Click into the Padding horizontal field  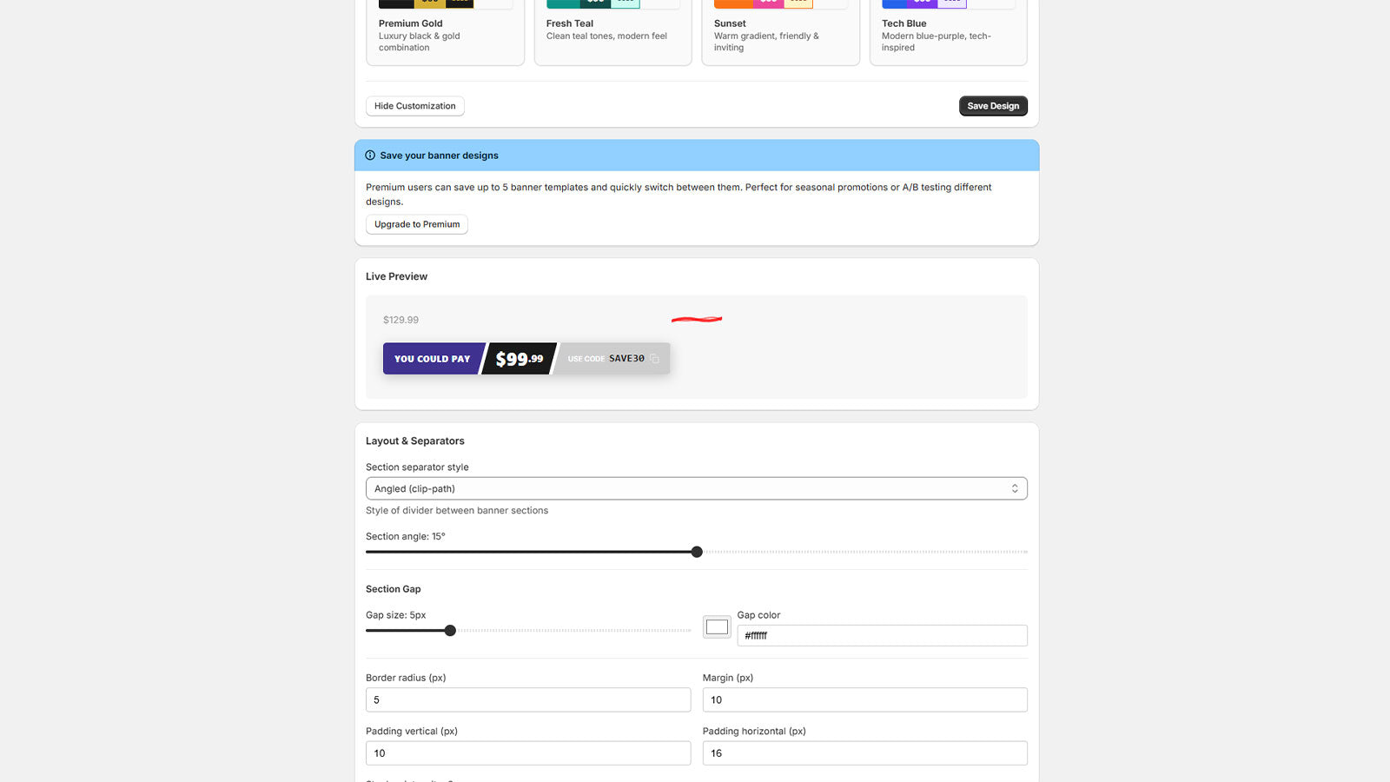click(x=864, y=753)
